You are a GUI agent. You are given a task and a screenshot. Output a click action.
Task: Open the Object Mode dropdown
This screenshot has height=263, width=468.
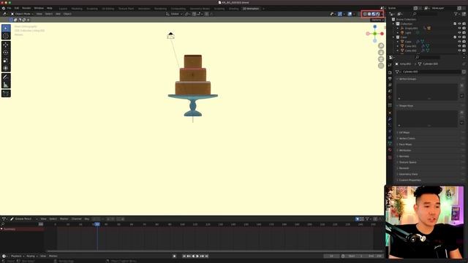point(23,14)
